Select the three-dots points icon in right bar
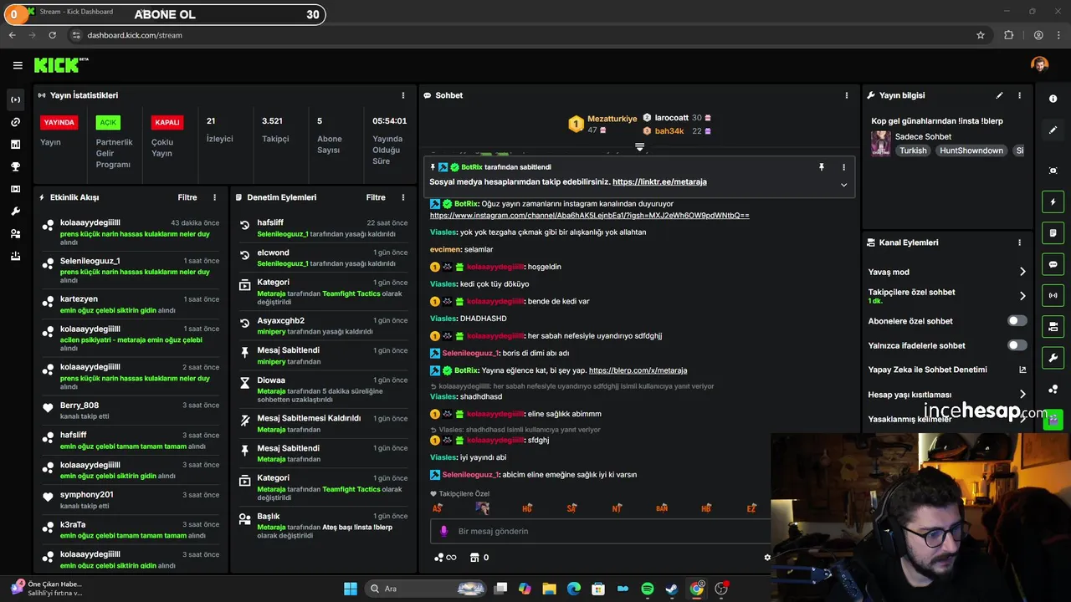1071x602 pixels. coord(1053,389)
